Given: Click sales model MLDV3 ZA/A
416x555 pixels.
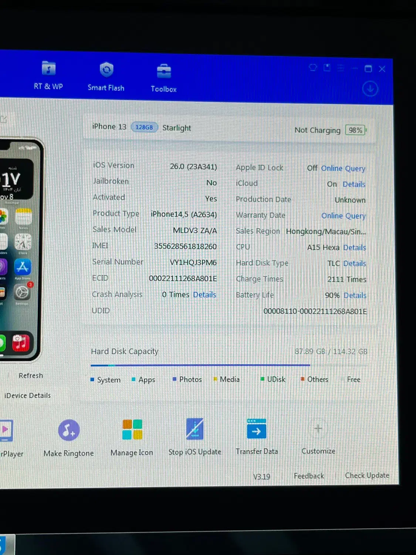Looking at the screenshot, I should tap(195, 231).
